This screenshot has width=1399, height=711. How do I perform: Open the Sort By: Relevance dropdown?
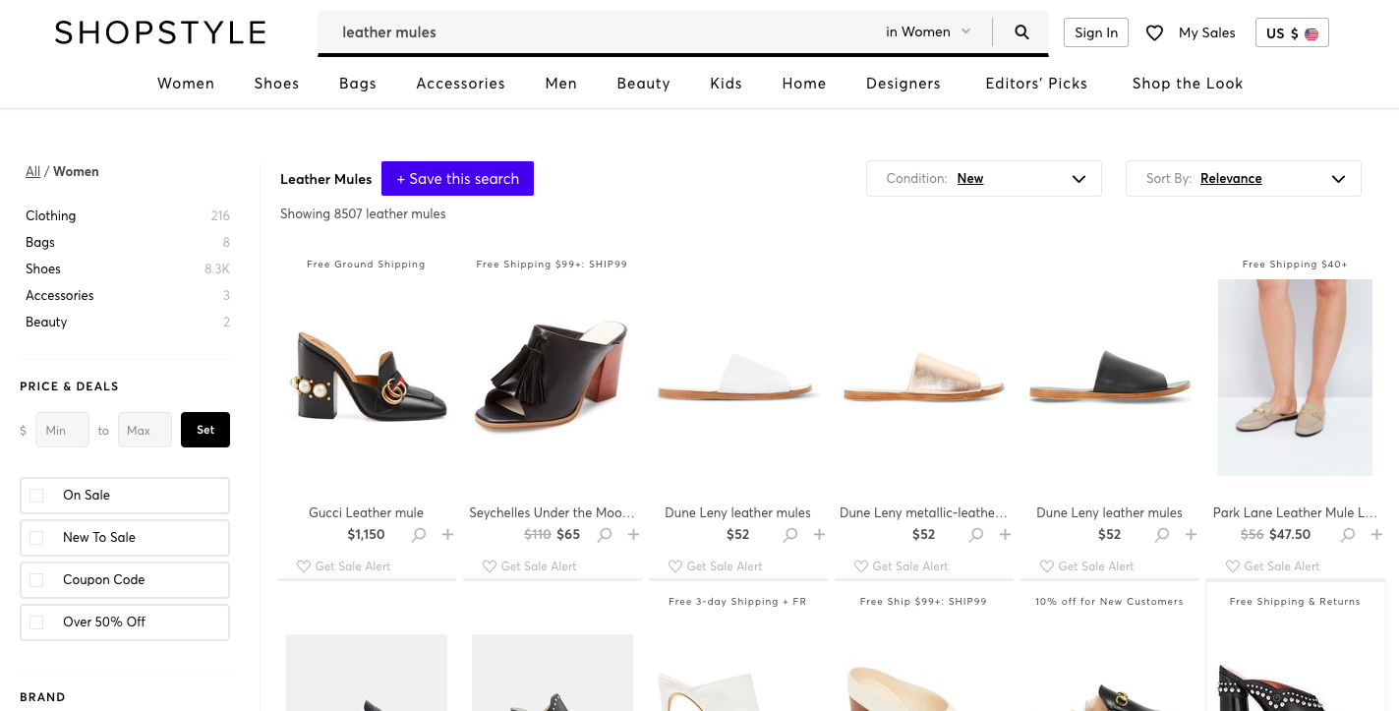(x=1244, y=179)
